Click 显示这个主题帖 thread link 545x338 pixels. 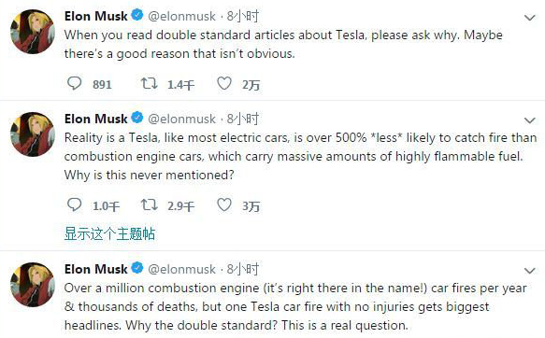[x=109, y=233]
